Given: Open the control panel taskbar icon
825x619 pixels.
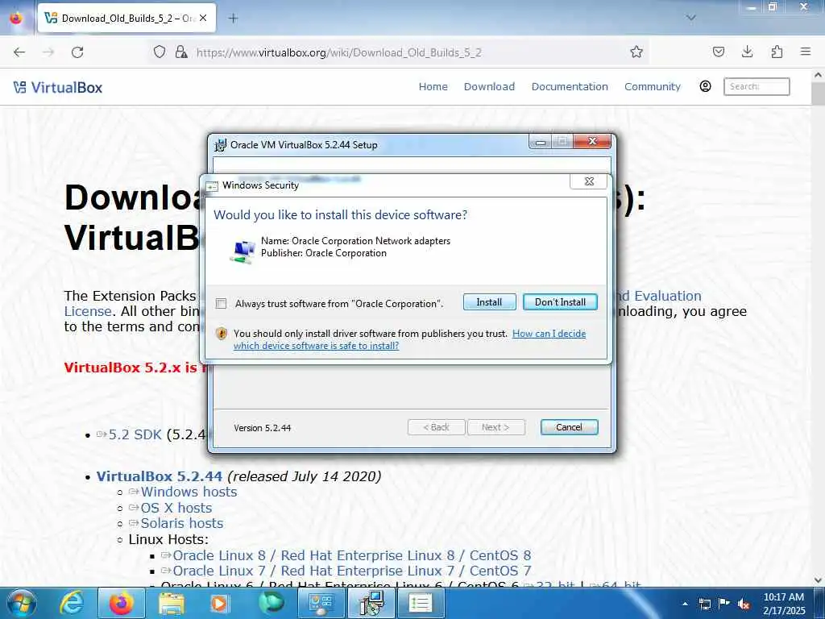Looking at the screenshot, I should (x=321, y=604).
